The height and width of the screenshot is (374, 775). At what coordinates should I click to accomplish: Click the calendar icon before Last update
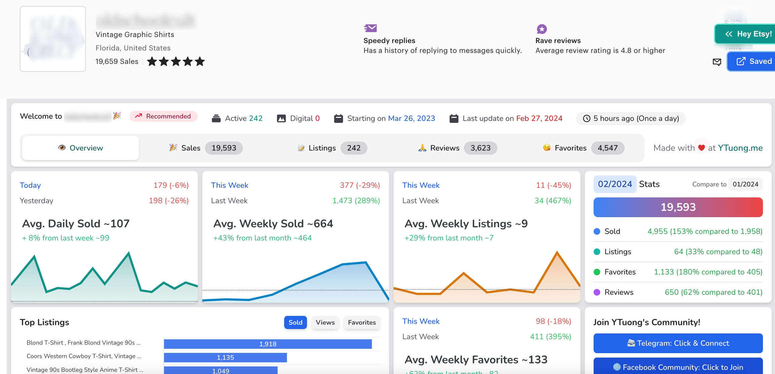[x=454, y=119]
